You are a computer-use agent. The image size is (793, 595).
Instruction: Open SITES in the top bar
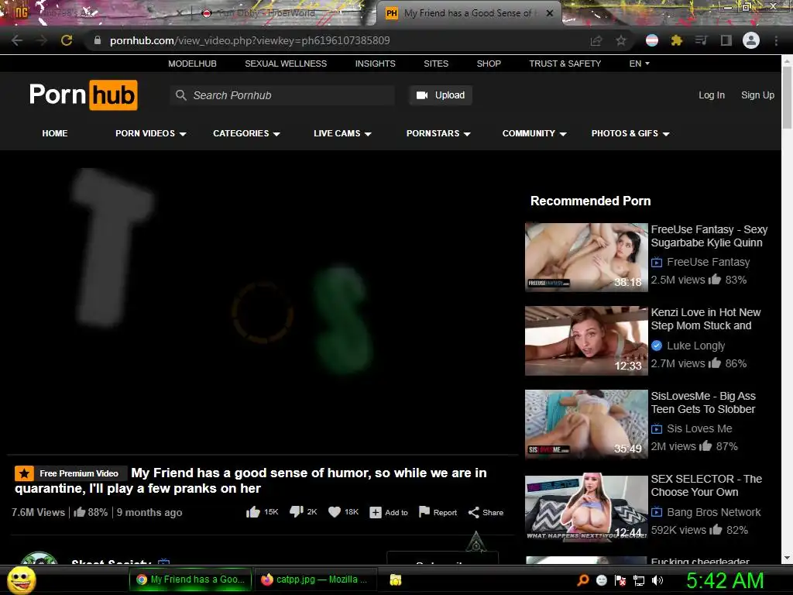click(436, 64)
